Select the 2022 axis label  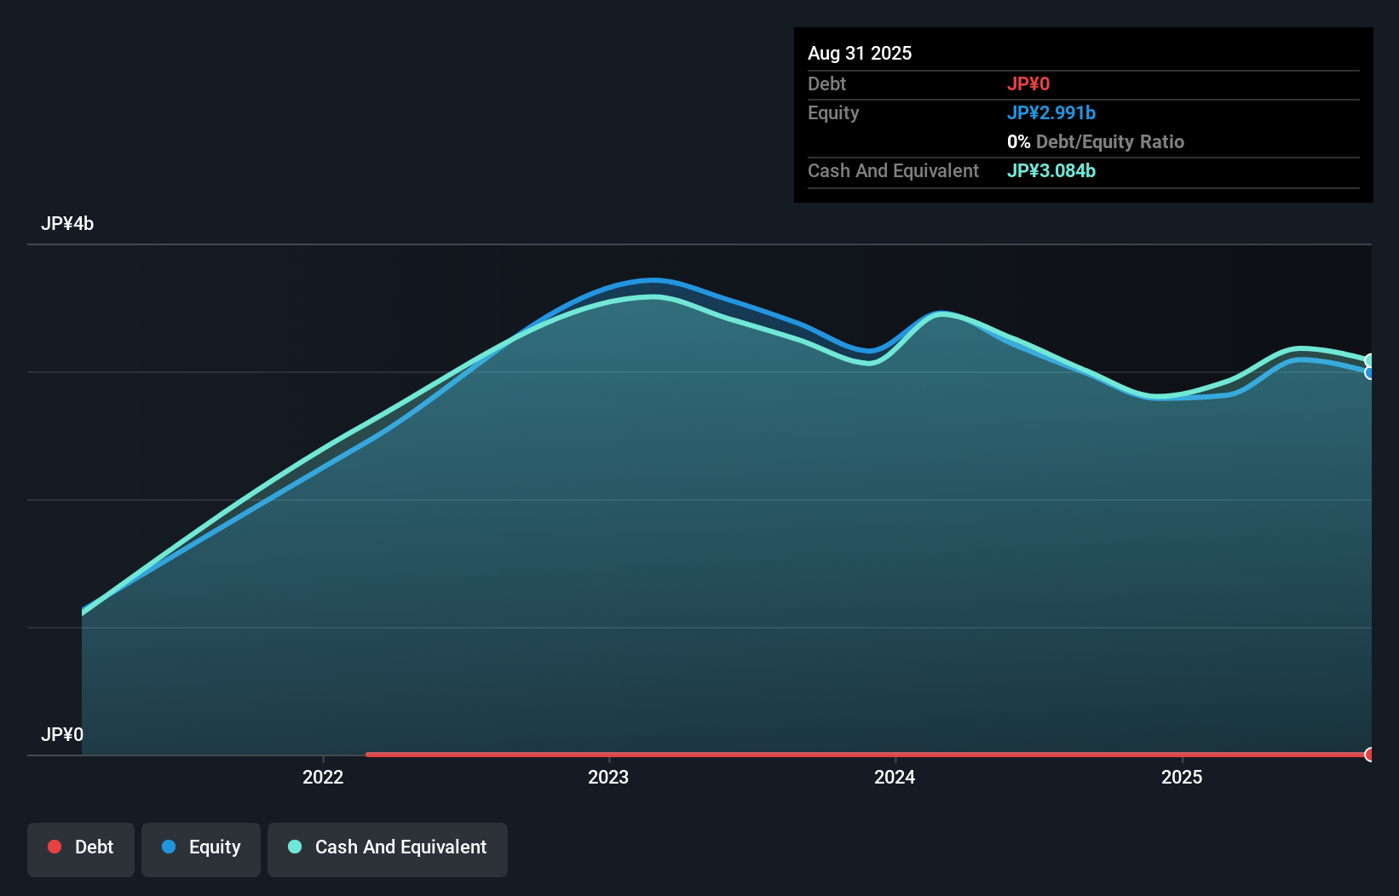coord(323,777)
